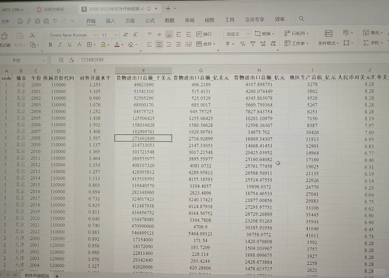This screenshot has height=278, width=389.
Task: Click the 换行 wrap text button
Action: (x=204, y=34)
